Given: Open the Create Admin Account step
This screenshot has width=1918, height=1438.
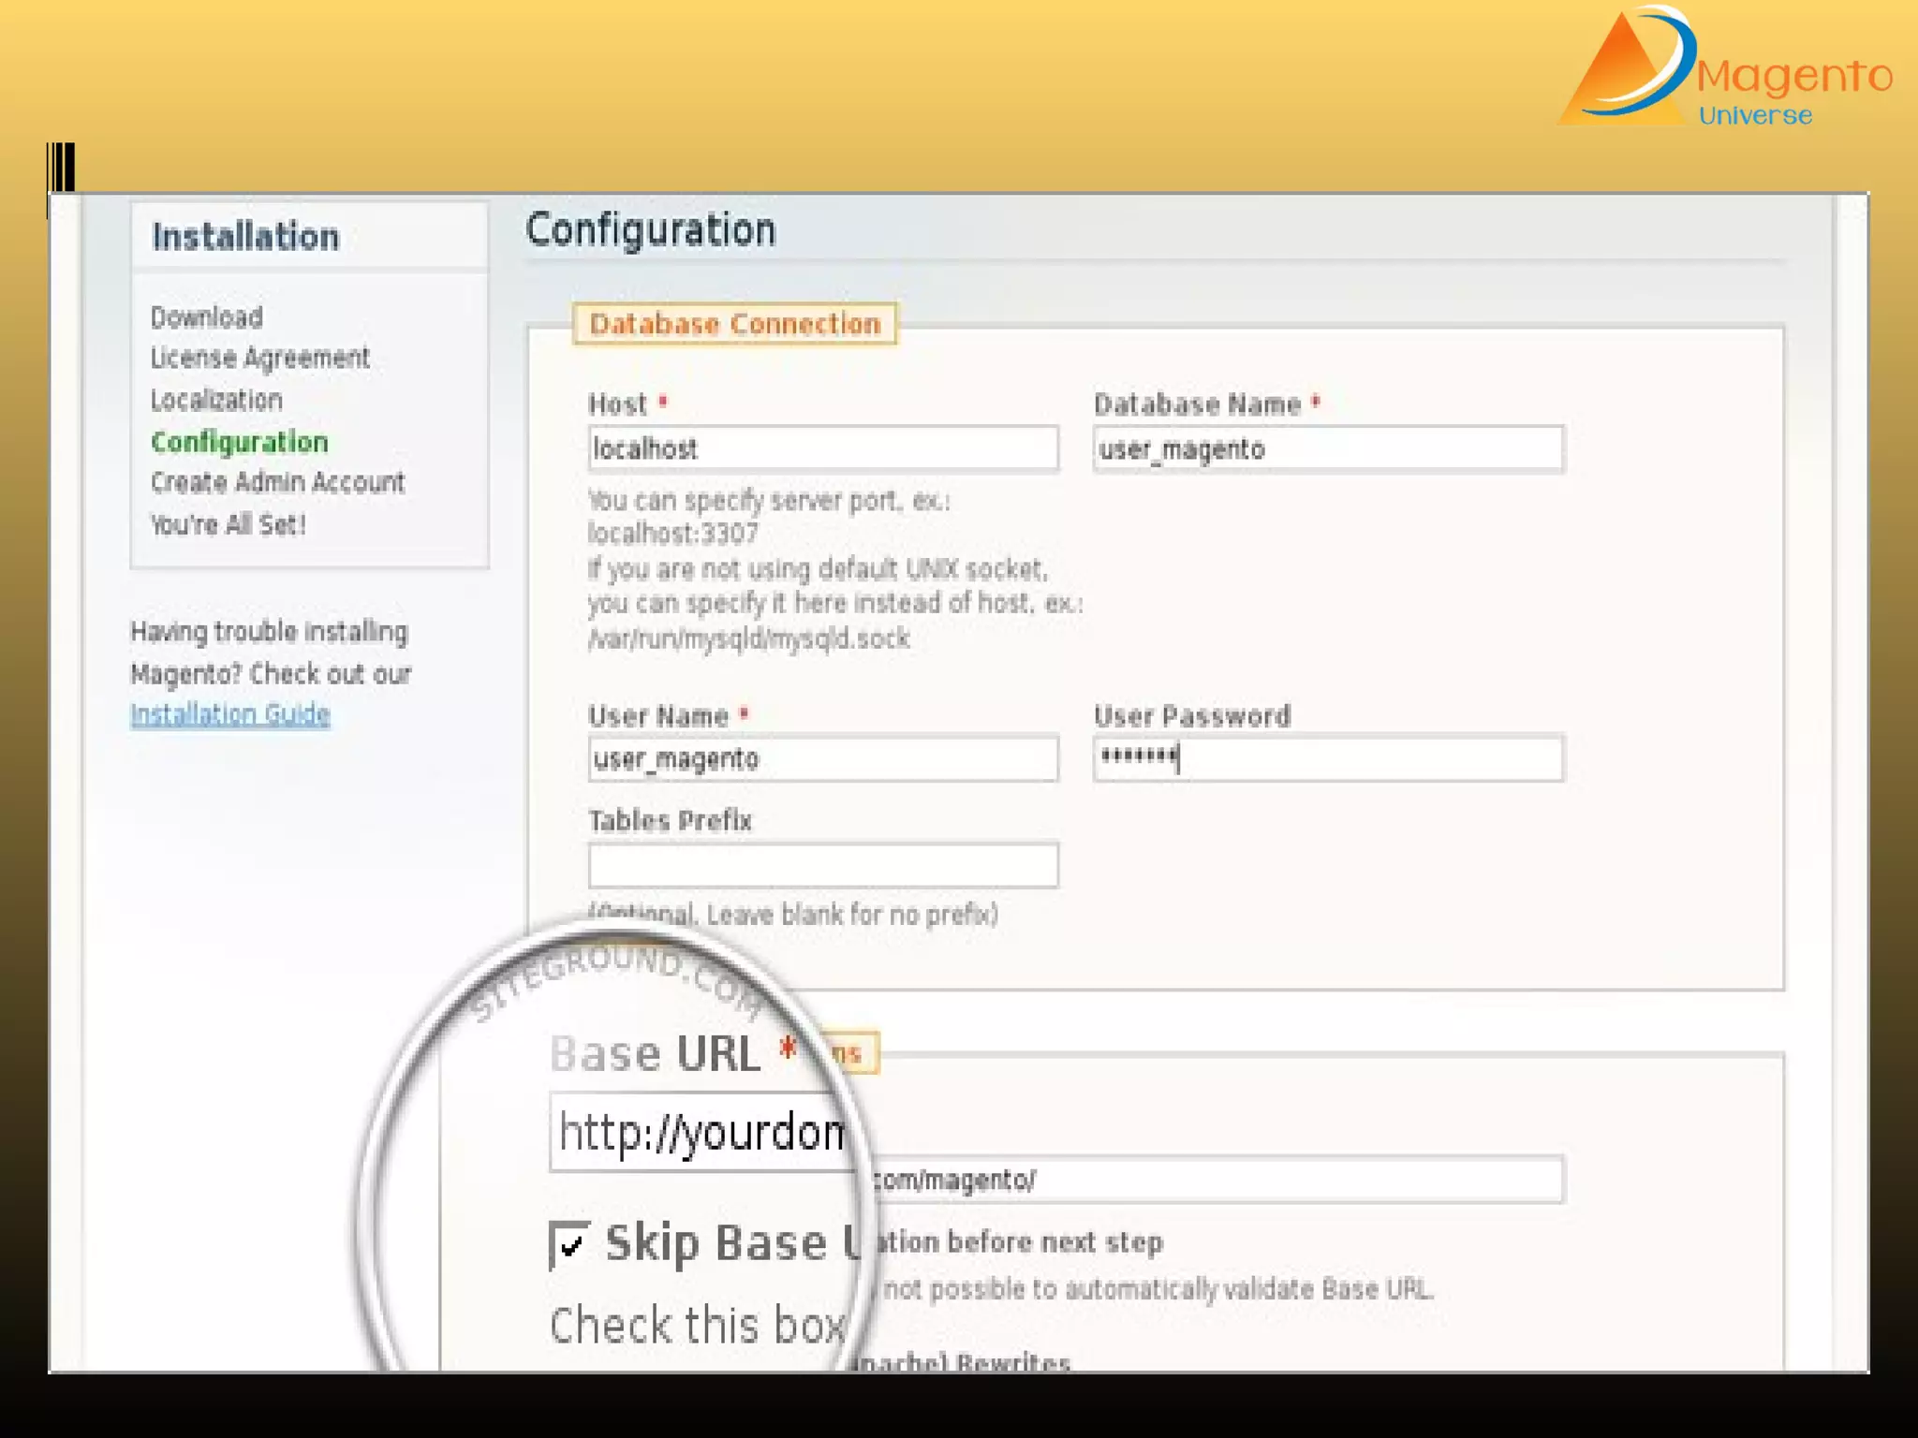Looking at the screenshot, I should point(278,482).
